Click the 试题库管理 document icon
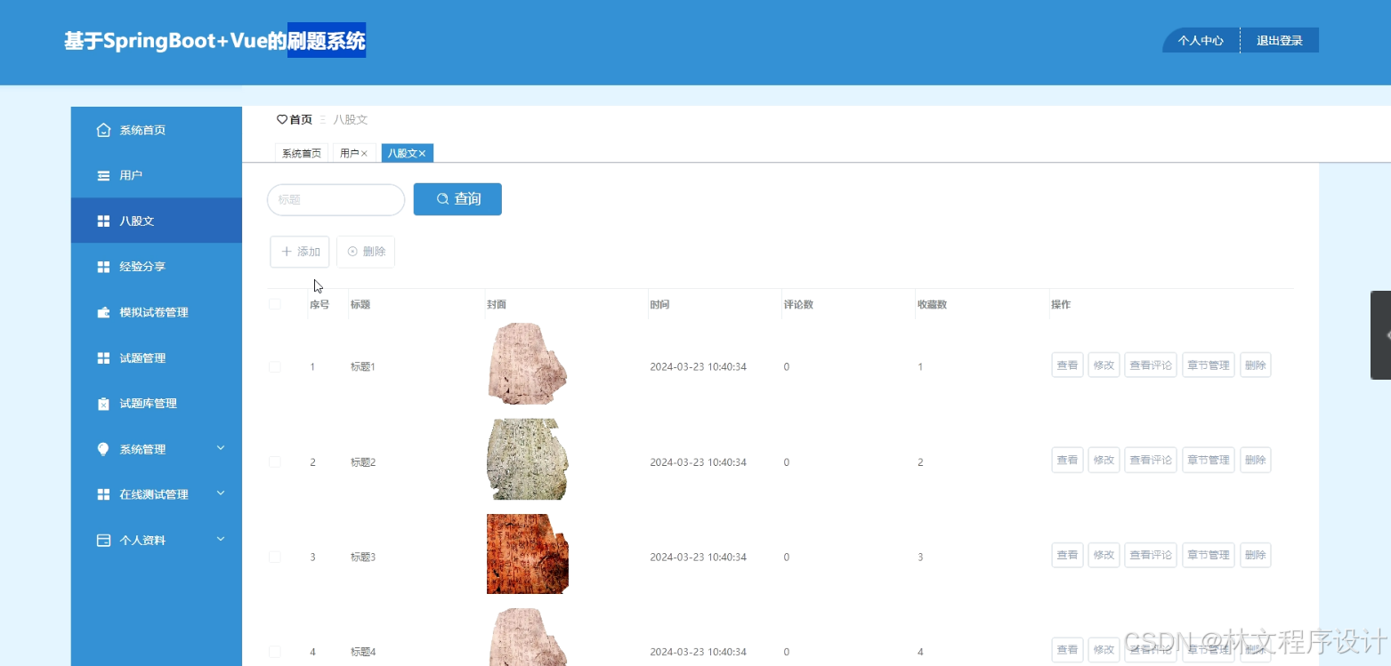 (x=102, y=403)
